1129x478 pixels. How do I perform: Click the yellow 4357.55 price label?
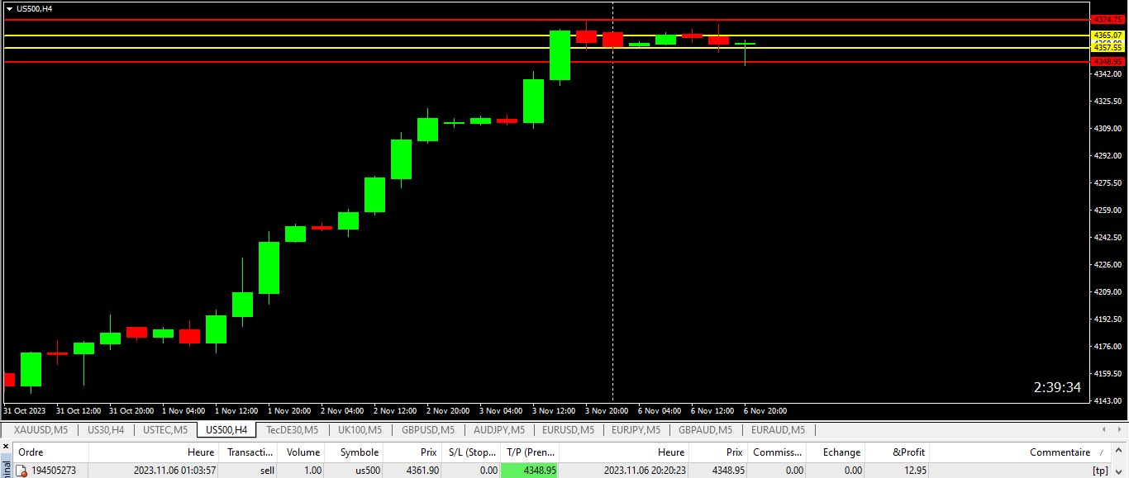1108,48
